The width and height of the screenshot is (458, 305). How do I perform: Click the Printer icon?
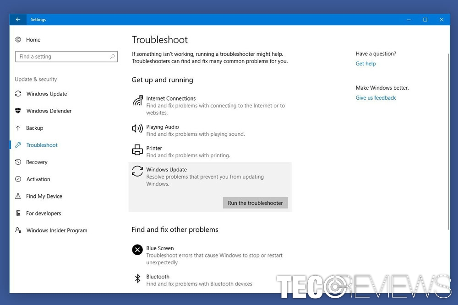(137, 150)
